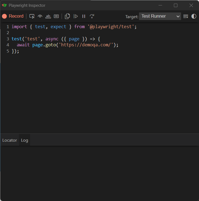The image size is (199, 201).
Task: Clear the recorded code with the clear icon
Action: pos(186,16)
